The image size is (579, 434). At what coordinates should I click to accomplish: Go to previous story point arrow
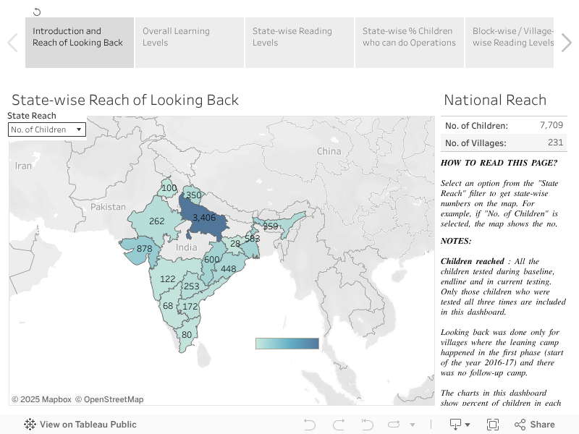pyautogui.click(x=12, y=43)
